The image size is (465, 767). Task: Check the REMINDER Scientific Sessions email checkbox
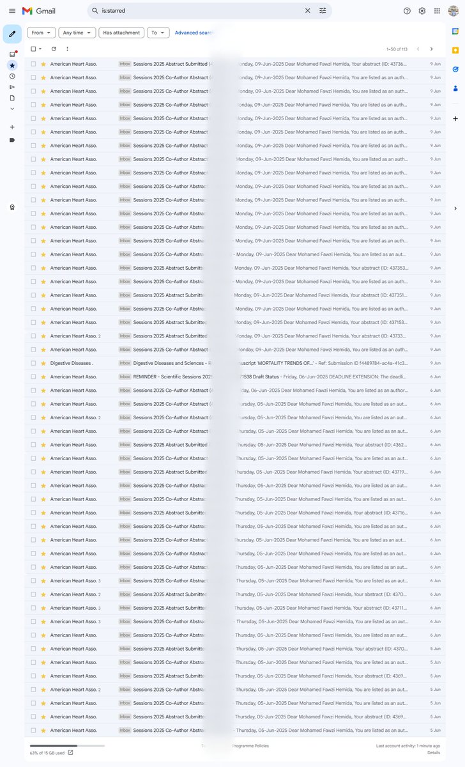[33, 376]
